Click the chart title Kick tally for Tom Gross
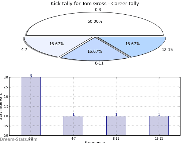 point(95,4)
